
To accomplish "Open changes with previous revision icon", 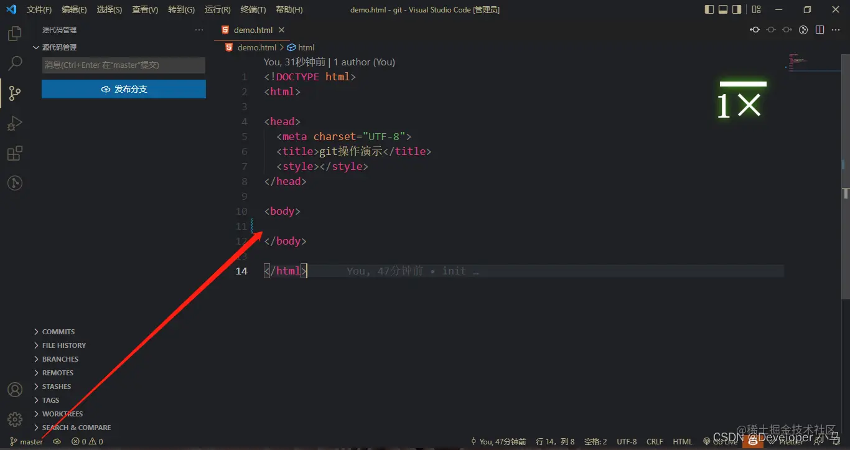I will (755, 30).
